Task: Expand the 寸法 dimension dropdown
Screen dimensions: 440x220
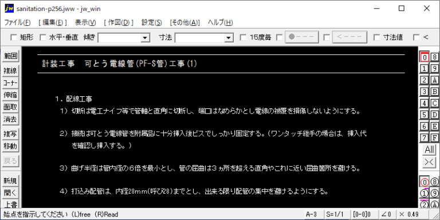Action: [x=229, y=38]
